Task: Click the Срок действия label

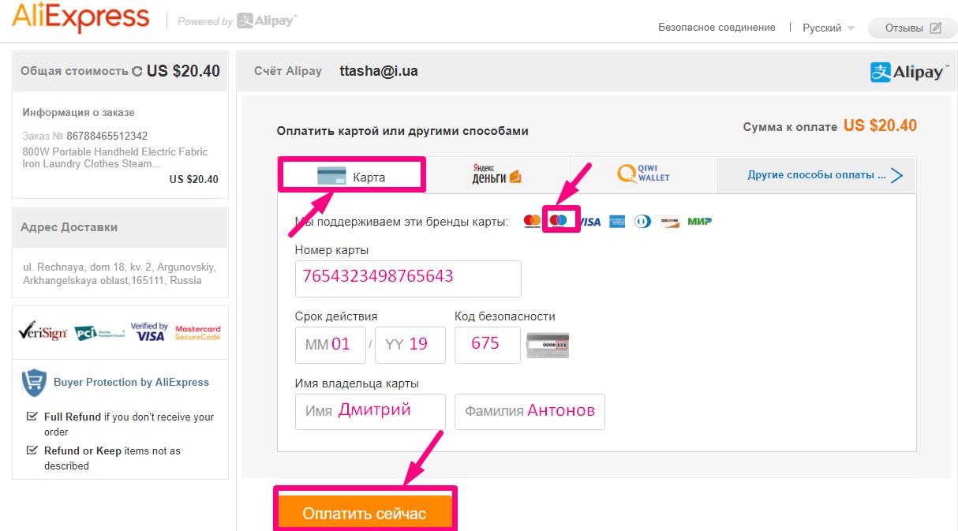Action: 336,316
